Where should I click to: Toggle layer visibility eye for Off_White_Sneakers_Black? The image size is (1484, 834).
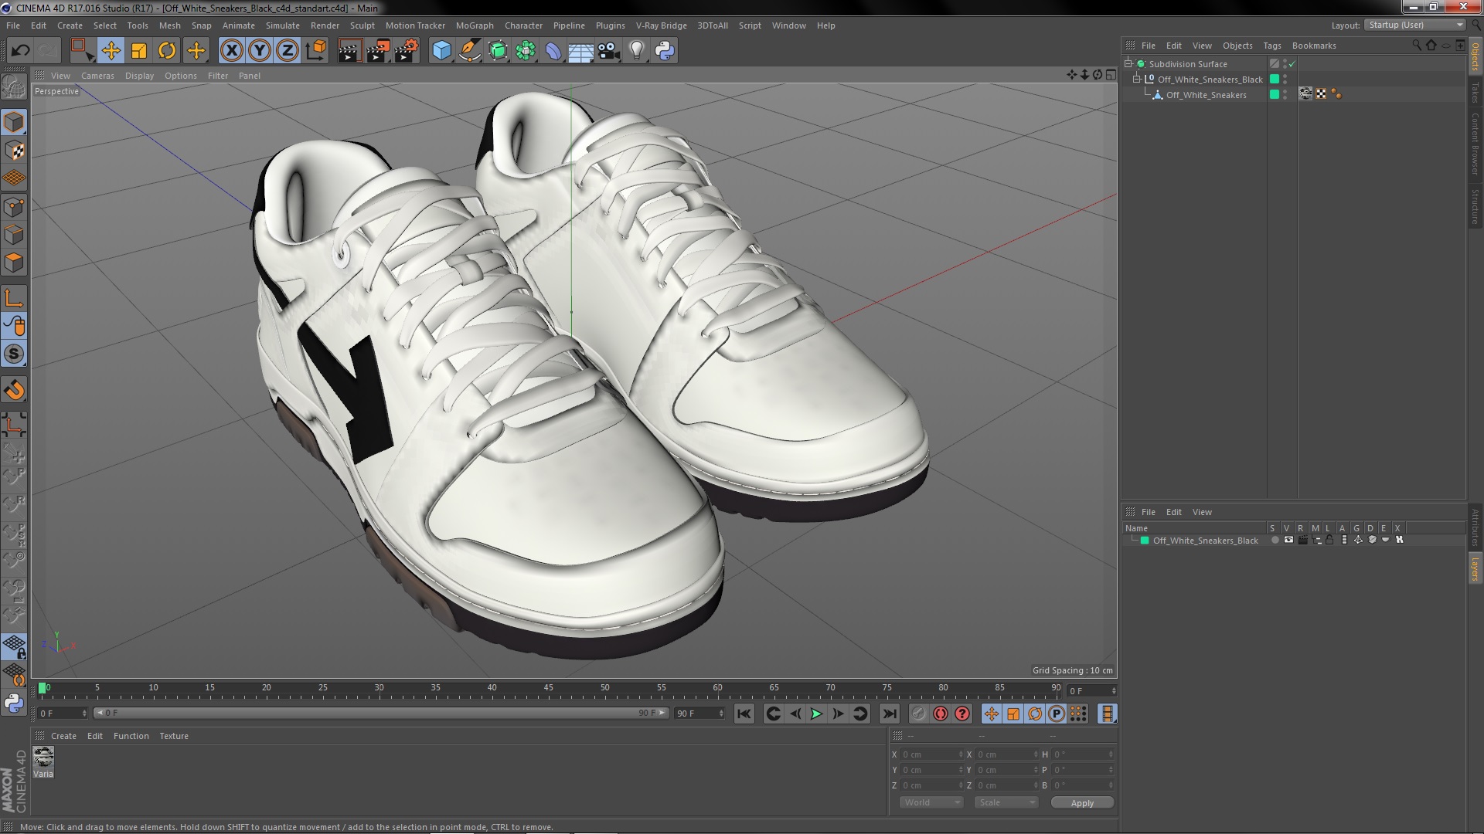point(1288,541)
